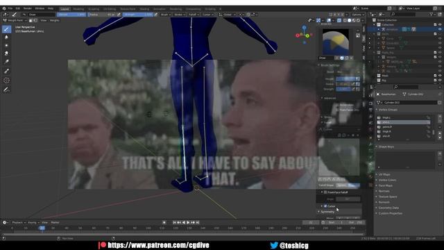
Task: Switch to the Animation workspace tab
Action: [160, 9]
